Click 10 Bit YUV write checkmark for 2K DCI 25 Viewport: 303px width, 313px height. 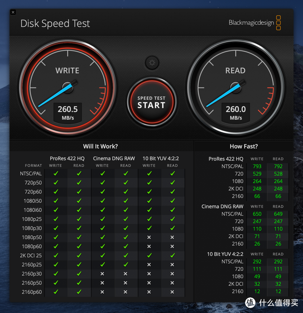(149, 255)
